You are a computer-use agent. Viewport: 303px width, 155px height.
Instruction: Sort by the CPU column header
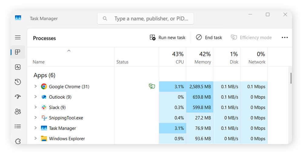pos(173,57)
